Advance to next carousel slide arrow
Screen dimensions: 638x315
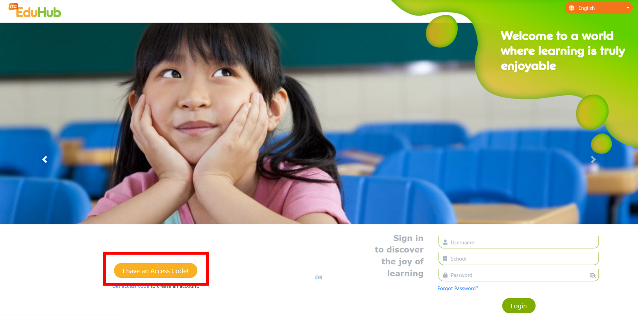(x=593, y=159)
